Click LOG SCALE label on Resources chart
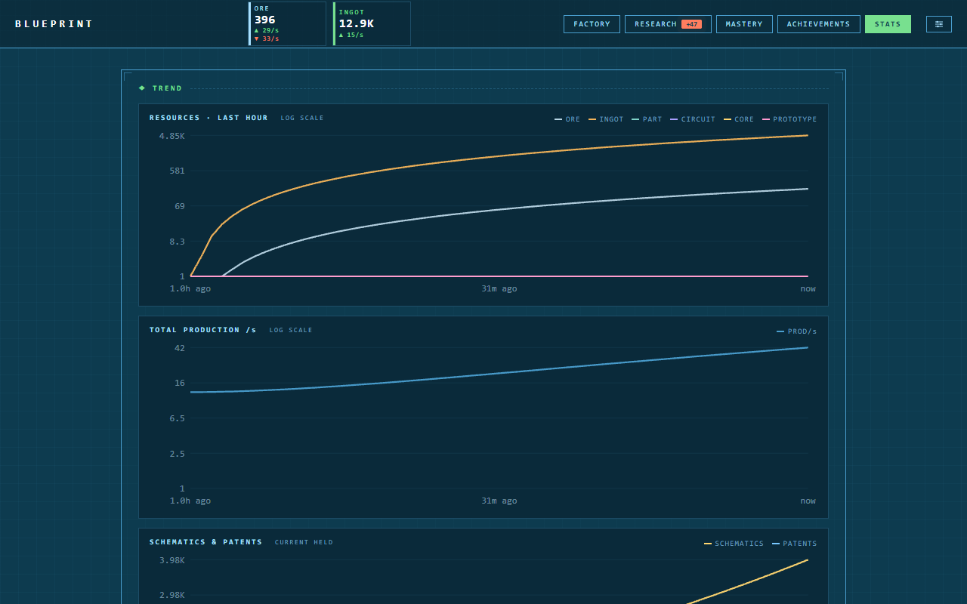Viewport: 967px width, 604px height. pos(302,118)
